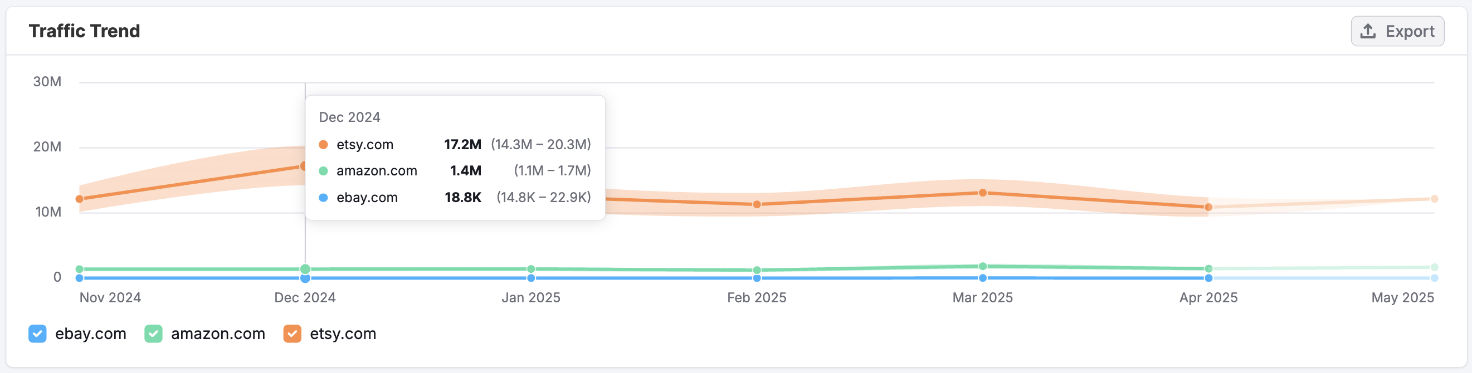Disable the etsy.com series checkbox
1472x373 pixels.
pyautogui.click(x=292, y=333)
